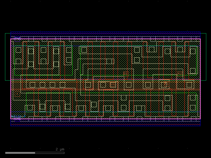Select the bottom-left-most contact square
This screenshot has width=211, height=158.
(x=30, y=108)
